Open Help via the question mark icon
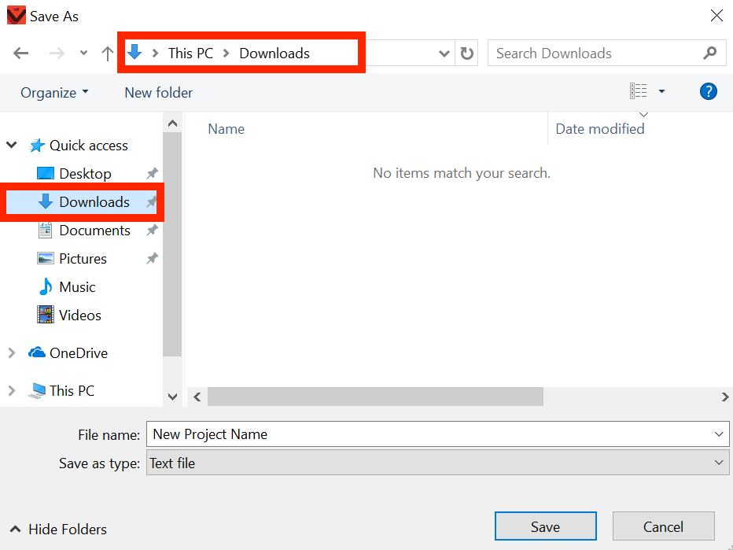 pos(708,91)
